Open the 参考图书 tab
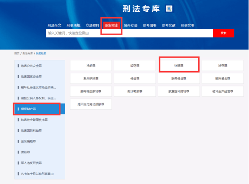Image resolution: width=249 pixels, height=184 pixels. [x=150, y=26]
